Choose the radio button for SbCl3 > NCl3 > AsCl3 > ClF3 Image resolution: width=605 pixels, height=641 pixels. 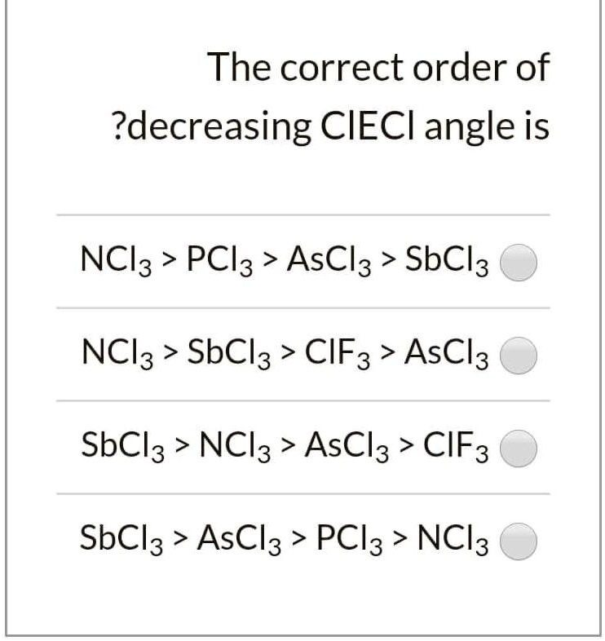(x=519, y=449)
